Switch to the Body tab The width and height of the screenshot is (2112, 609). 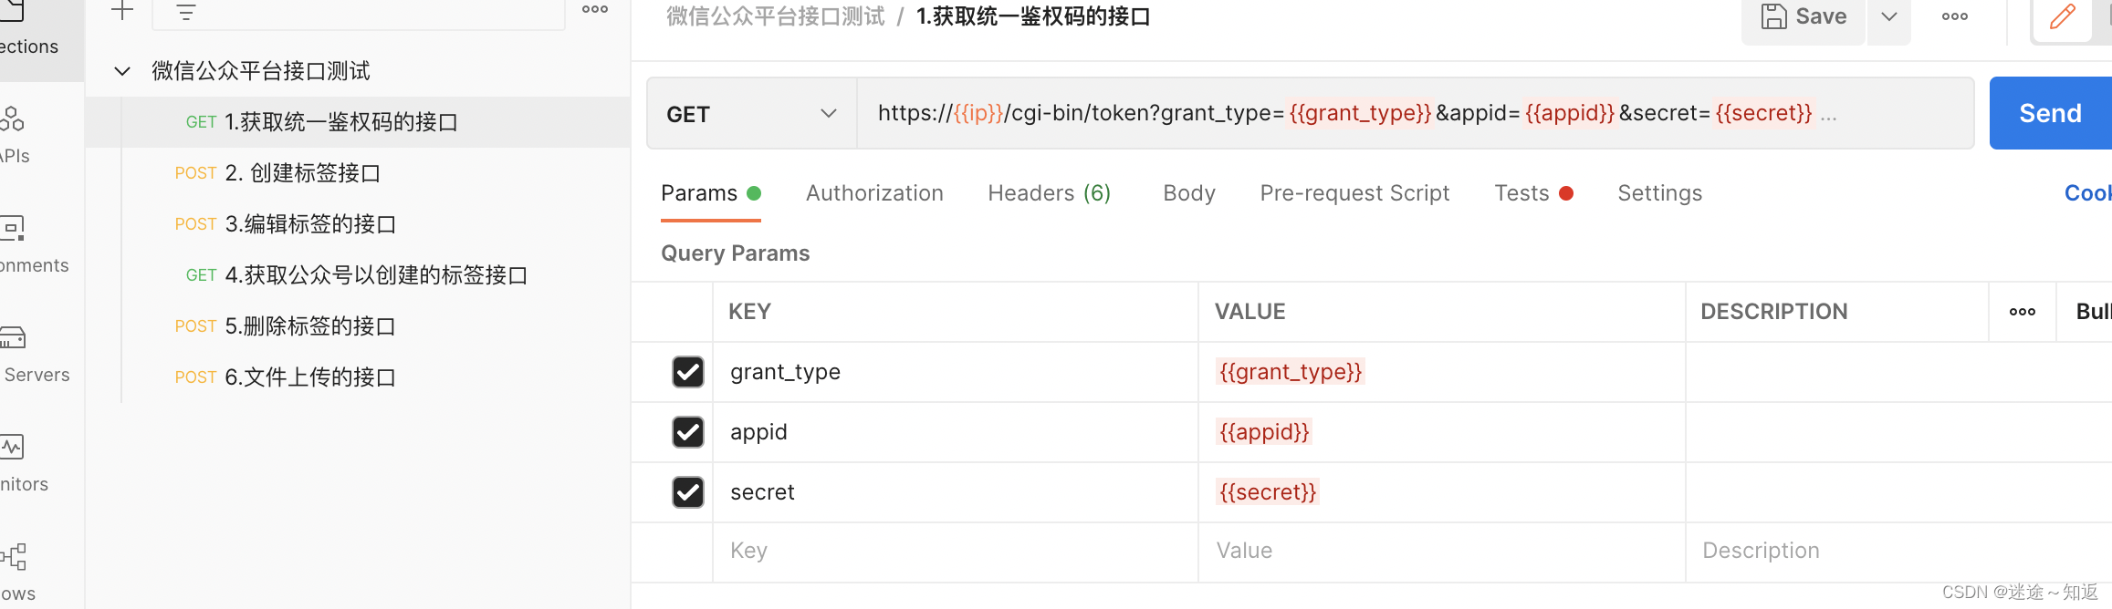click(1189, 193)
